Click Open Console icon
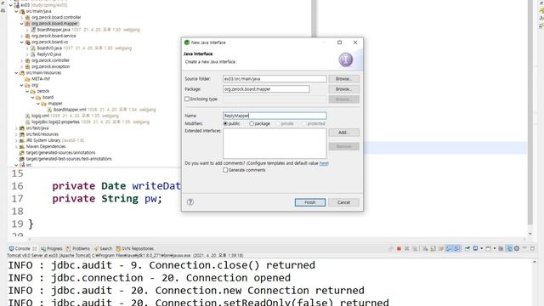The height and width of the screenshot is (306, 544). pos(489,248)
